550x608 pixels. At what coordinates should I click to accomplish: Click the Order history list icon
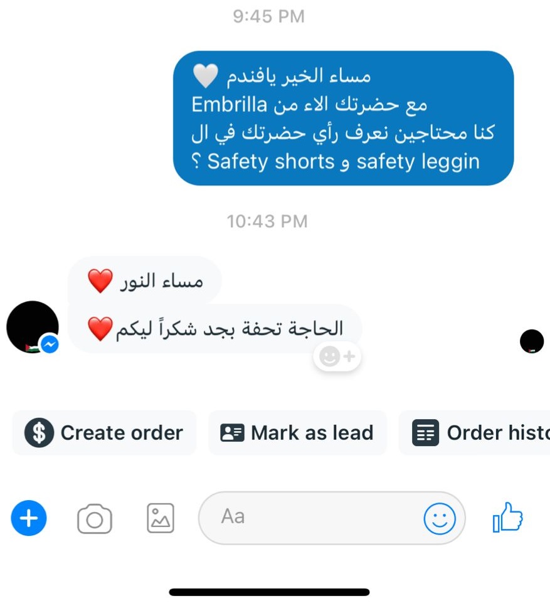(x=425, y=433)
